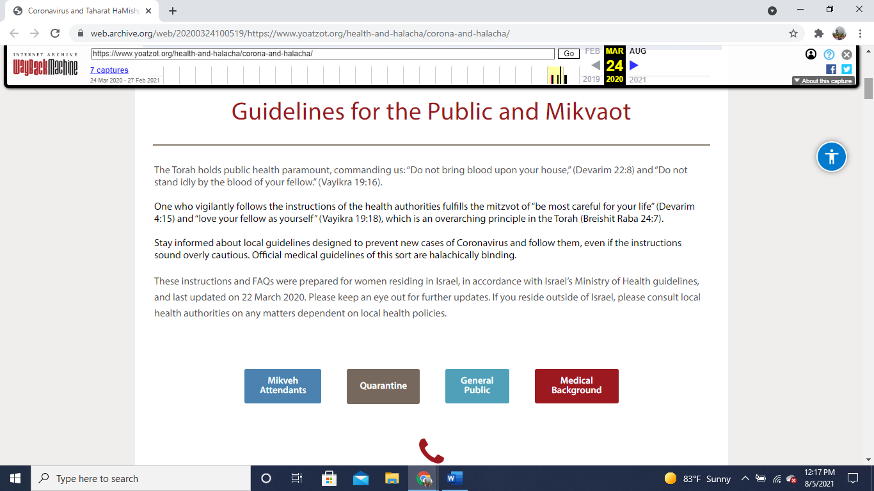Open the Medical Background section
874x491 pixels.
pos(576,386)
